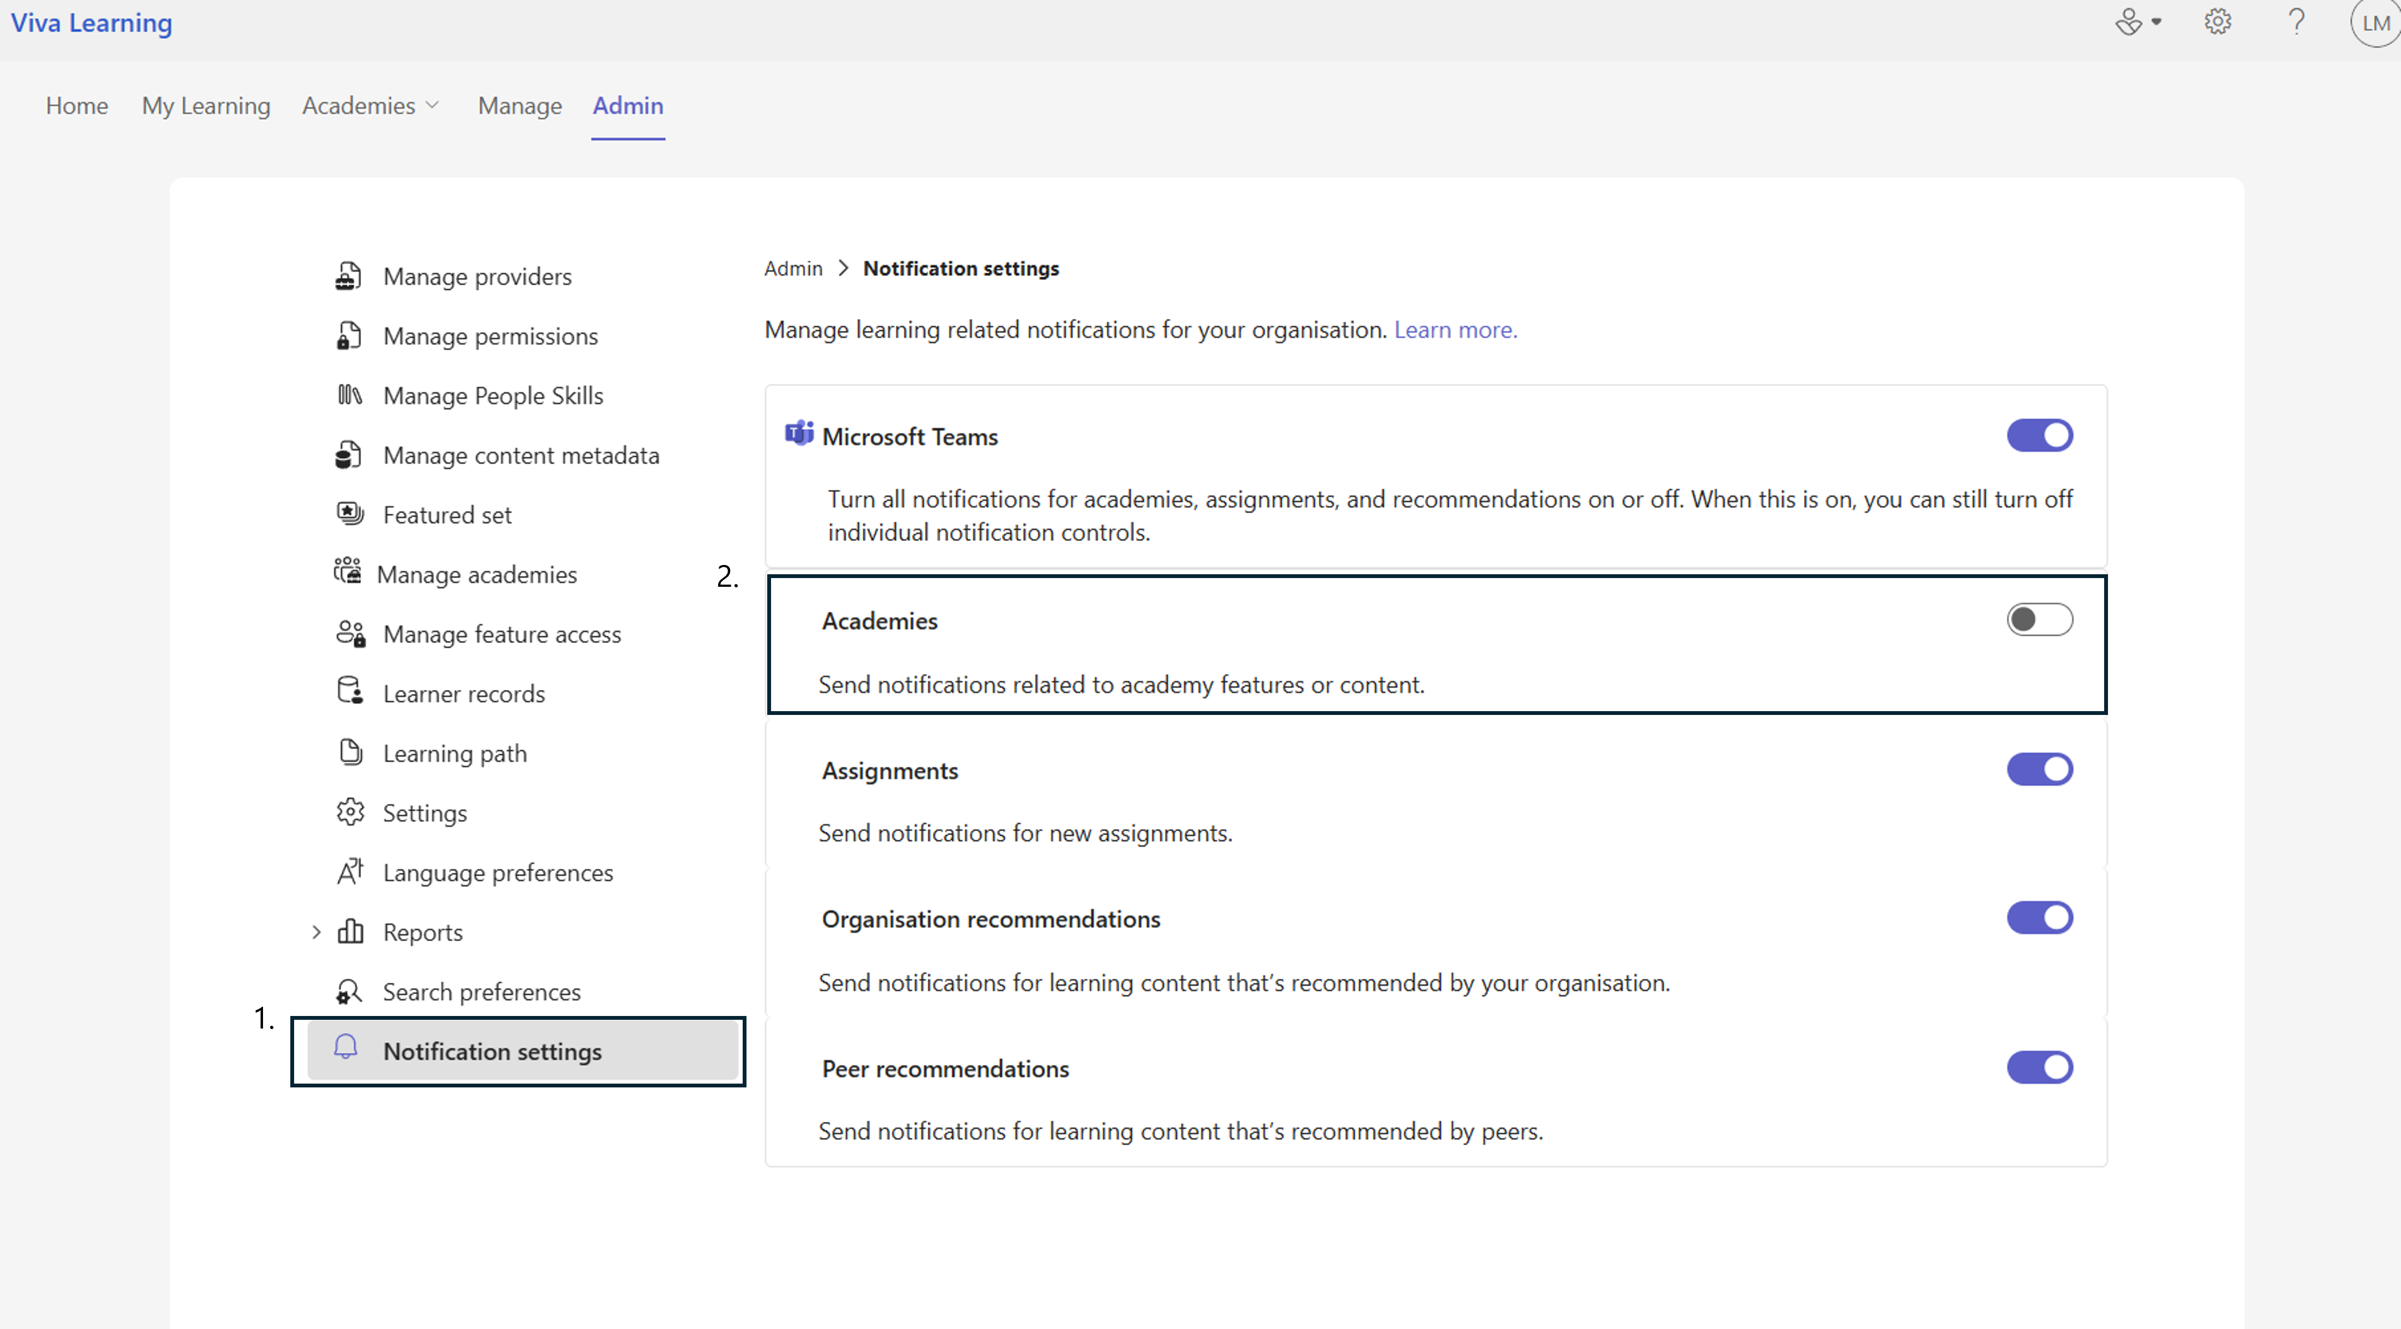This screenshot has height=1329, width=2401.
Task: Turn off Organisation recommendations notifications
Action: pos(2040,918)
